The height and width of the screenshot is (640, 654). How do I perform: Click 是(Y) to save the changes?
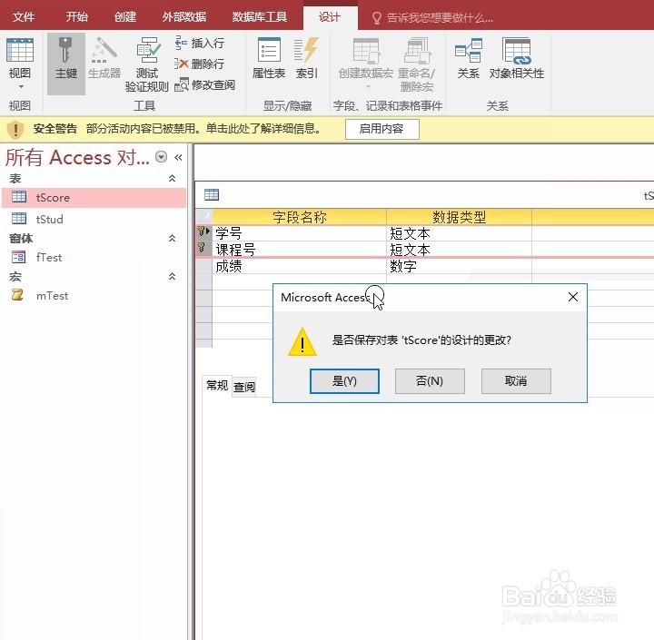344,381
